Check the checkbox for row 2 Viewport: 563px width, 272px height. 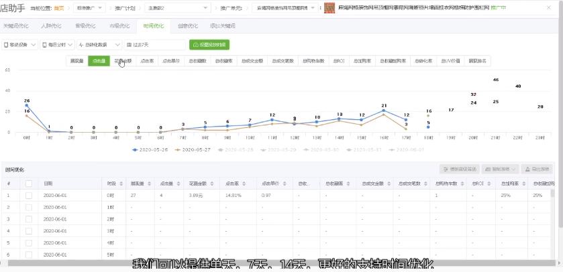point(29,207)
